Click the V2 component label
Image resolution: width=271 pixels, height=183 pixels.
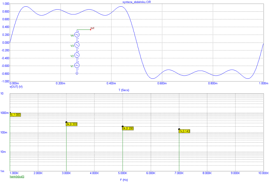tap(72, 56)
